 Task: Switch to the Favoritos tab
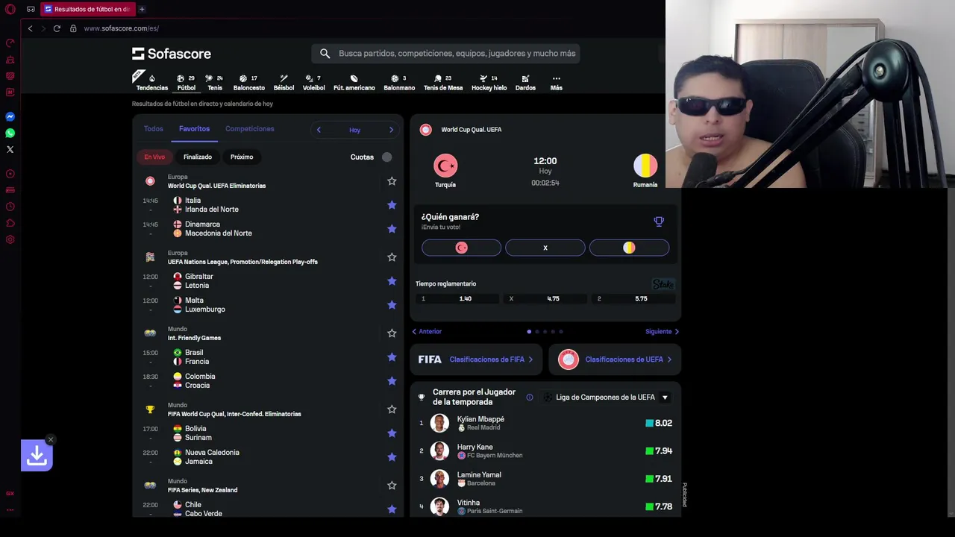[194, 129]
